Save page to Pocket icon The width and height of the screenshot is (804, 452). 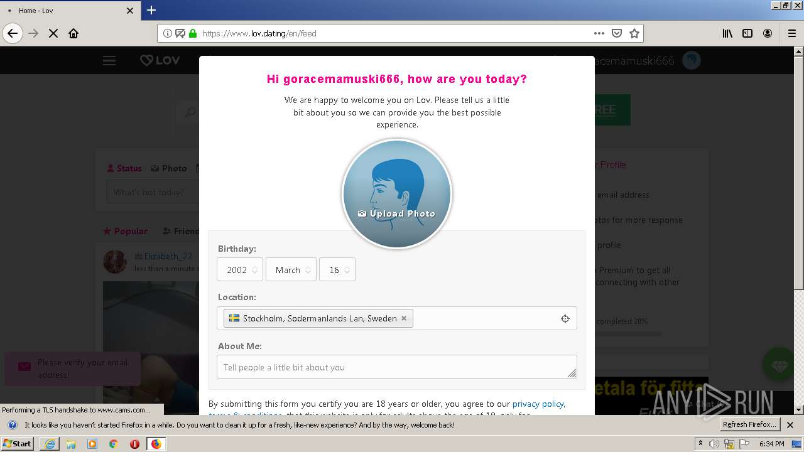click(x=617, y=33)
